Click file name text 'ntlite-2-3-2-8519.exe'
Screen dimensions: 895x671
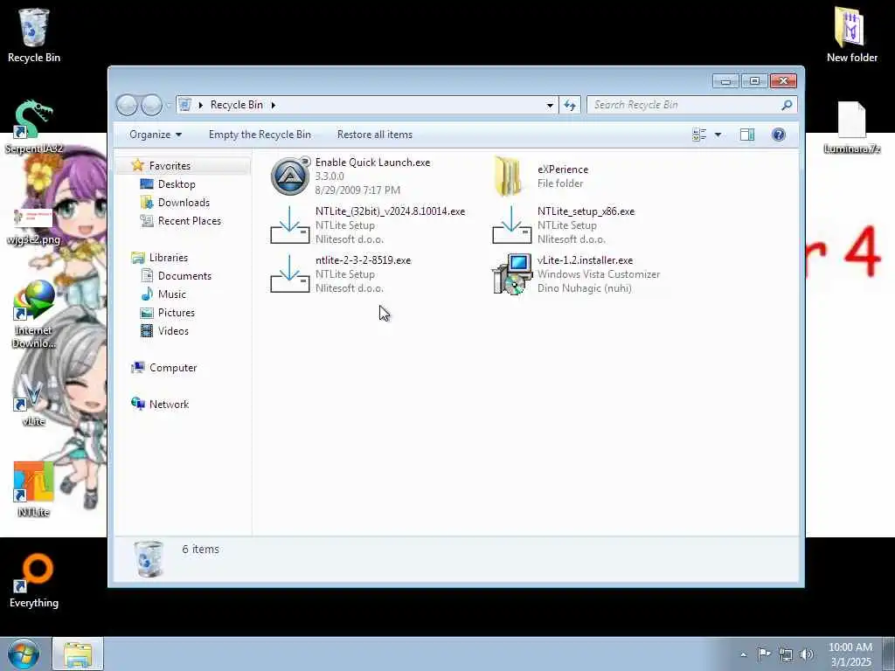pyautogui.click(x=363, y=260)
